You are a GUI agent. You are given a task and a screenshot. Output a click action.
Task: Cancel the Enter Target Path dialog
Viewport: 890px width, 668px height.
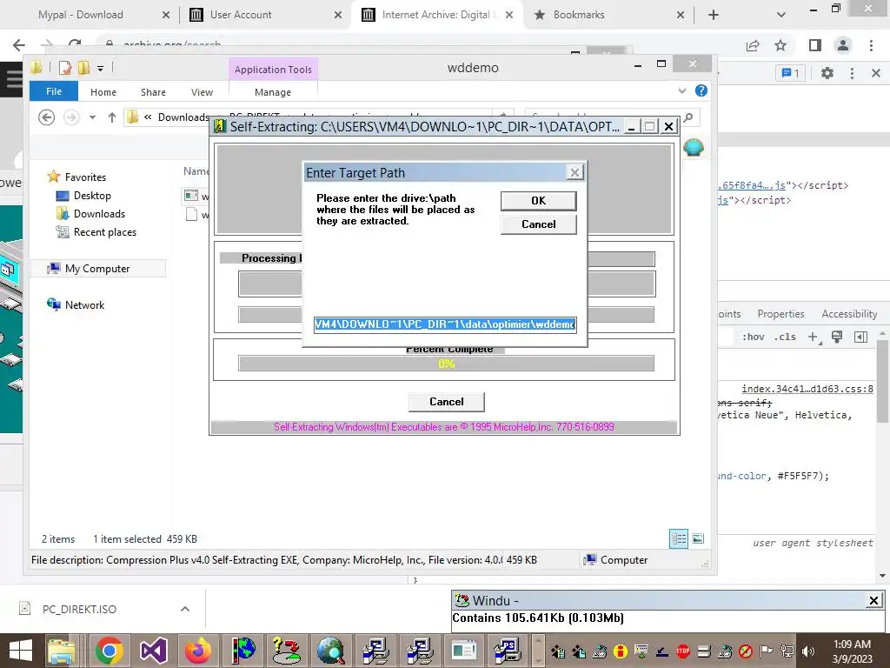coord(538,224)
